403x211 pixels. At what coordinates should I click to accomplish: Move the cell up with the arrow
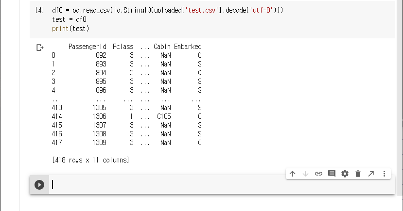(x=292, y=174)
